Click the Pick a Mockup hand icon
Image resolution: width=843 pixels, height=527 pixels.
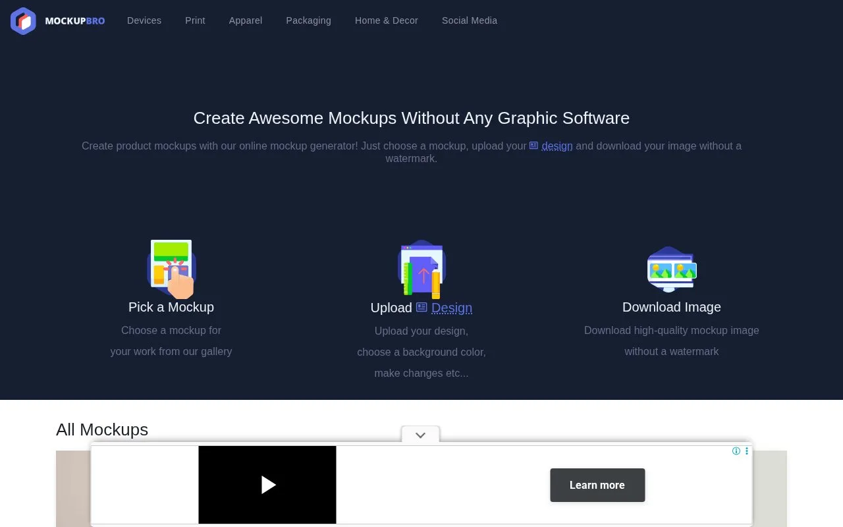coord(171,269)
